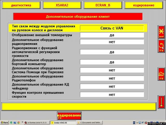Change automatic volume radio value да

click(112, 52)
